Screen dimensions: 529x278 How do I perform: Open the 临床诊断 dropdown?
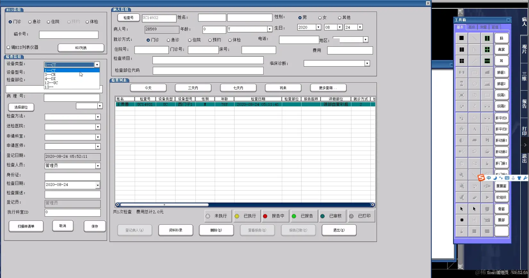[367, 63]
